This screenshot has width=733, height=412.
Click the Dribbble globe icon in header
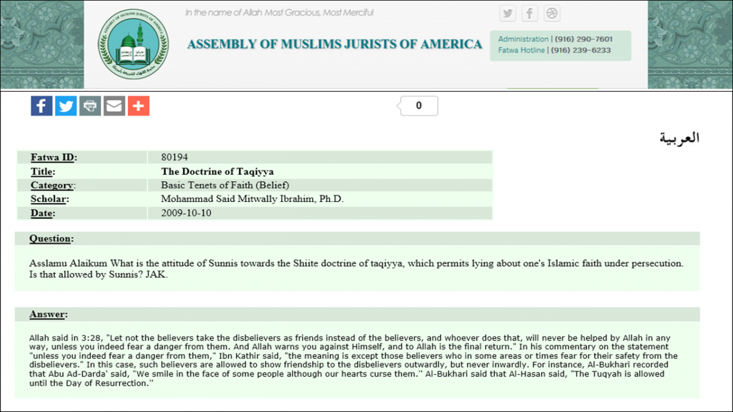coord(552,13)
